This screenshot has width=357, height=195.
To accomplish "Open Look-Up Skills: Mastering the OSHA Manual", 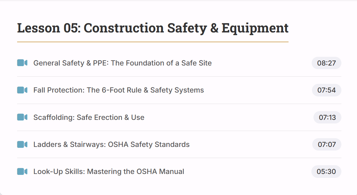I will tap(109, 172).
